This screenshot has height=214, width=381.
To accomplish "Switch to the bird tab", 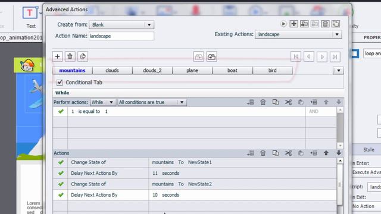I will 273,70.
